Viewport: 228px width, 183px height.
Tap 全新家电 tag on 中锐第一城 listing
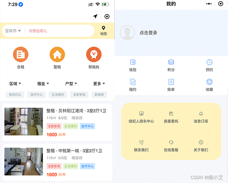coord(54,166)
